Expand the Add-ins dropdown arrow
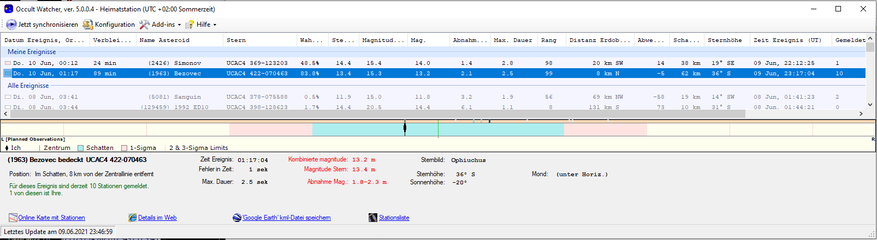Image resolution: width=877 pixels, height=240 pixels. click(179, 25)
